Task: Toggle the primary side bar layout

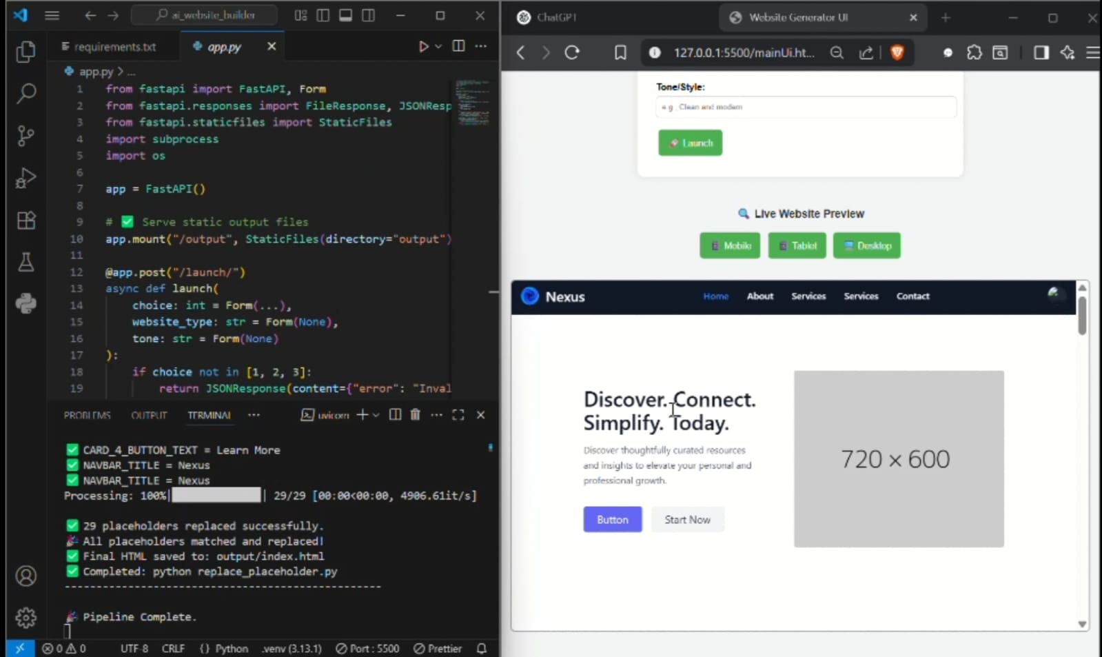Action: pos(323,15)
